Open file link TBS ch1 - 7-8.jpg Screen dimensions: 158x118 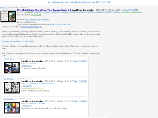9,99
